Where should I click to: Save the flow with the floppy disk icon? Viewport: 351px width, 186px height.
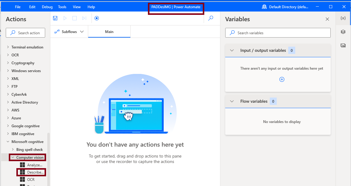[55, 18]
